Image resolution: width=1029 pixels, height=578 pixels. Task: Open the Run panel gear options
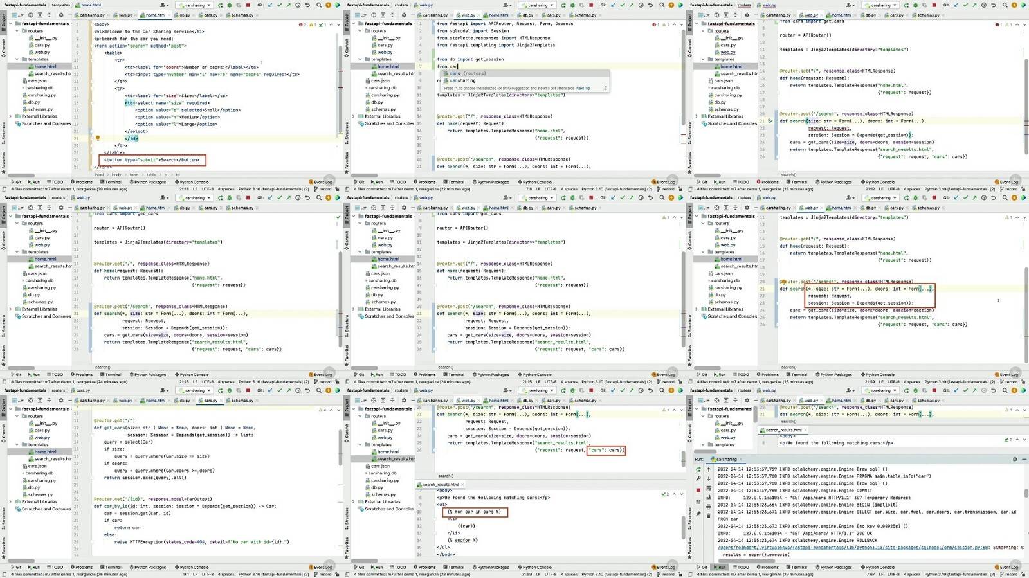(1015, 459)
